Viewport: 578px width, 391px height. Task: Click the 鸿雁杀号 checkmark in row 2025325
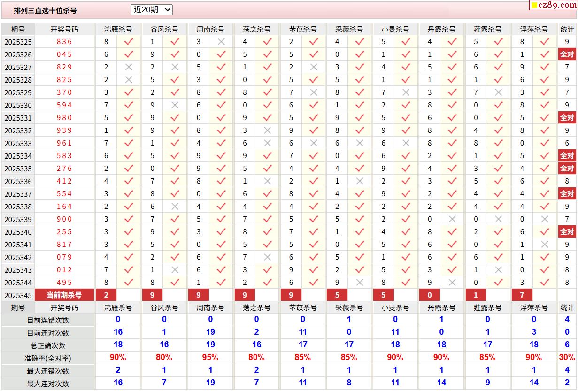point(129,42)
